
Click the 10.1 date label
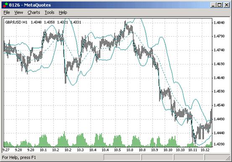43,150
